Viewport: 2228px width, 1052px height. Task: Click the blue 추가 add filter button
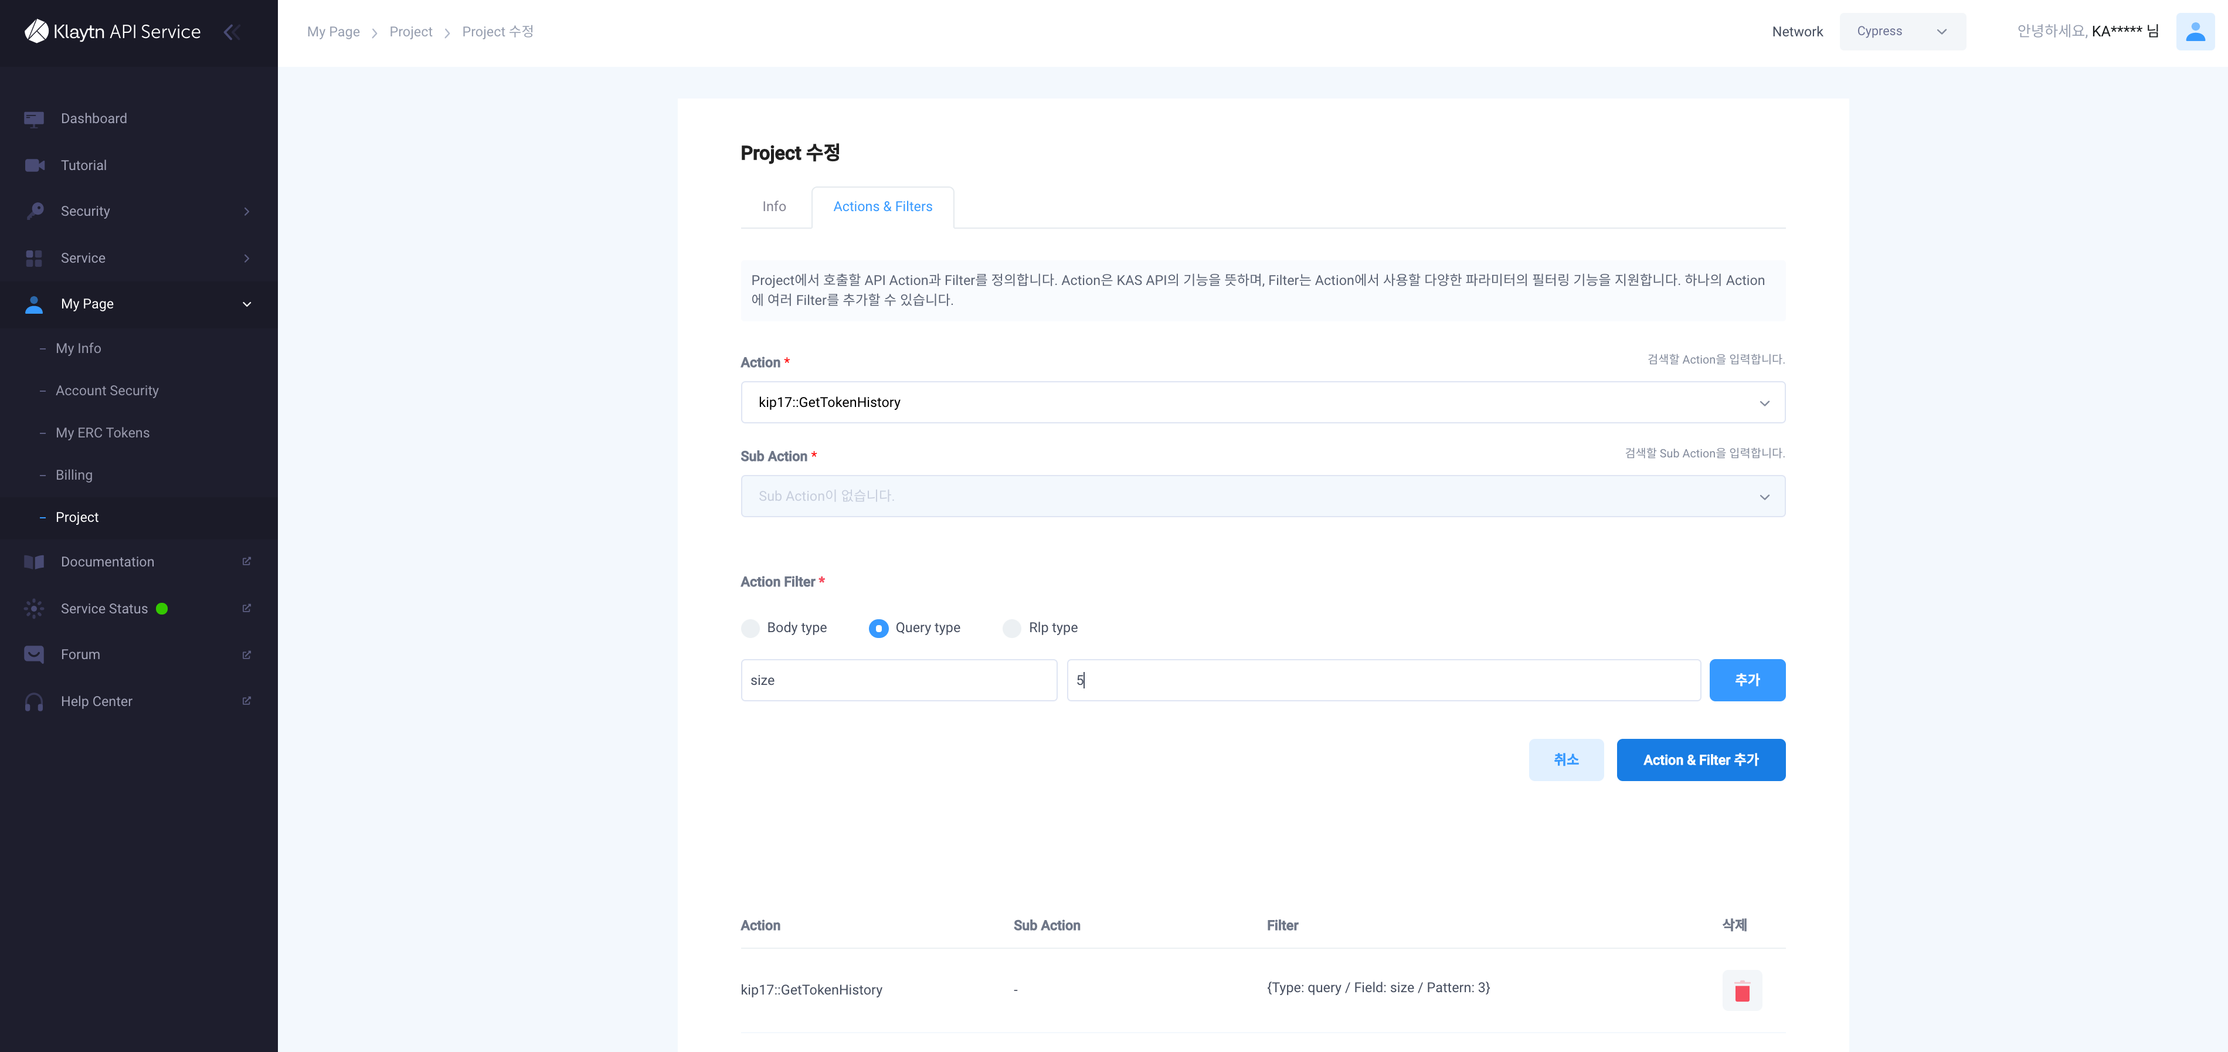tap(1747, 680)
